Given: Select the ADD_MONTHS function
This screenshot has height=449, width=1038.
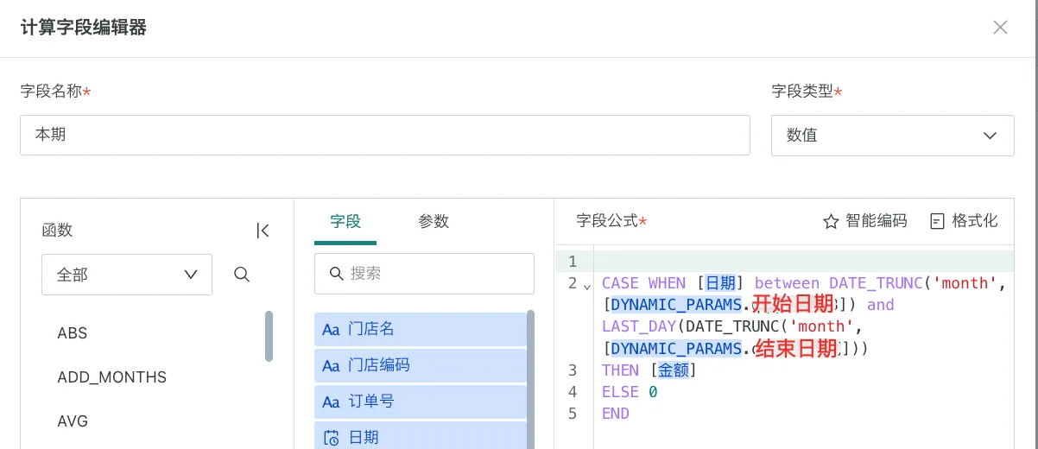Looking at the screenshot, I should 112,377.
